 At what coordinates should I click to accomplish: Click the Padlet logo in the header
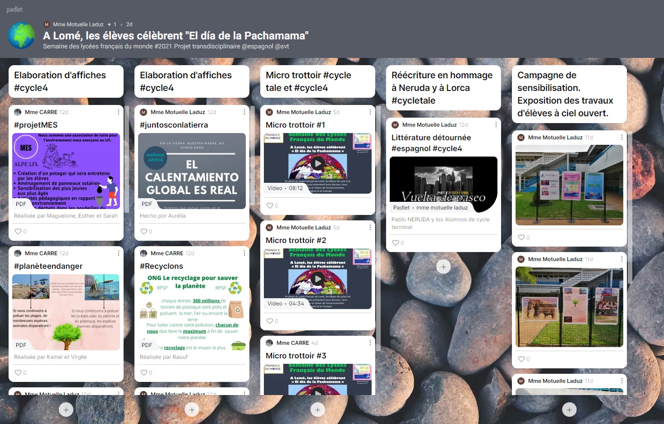(14, 10)
